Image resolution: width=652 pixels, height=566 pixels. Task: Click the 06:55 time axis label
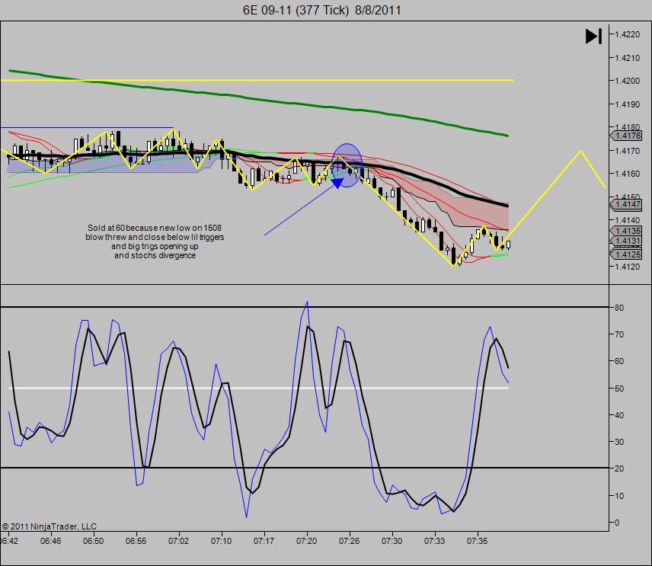click(x=136, y=541)
